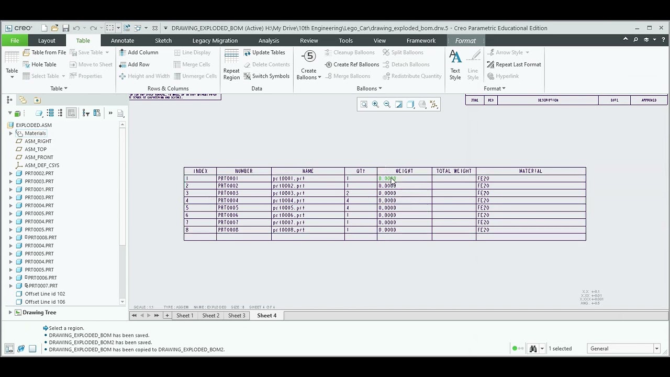Click the Save disk icon in quick access
The image size is (670, 377).
65,28
